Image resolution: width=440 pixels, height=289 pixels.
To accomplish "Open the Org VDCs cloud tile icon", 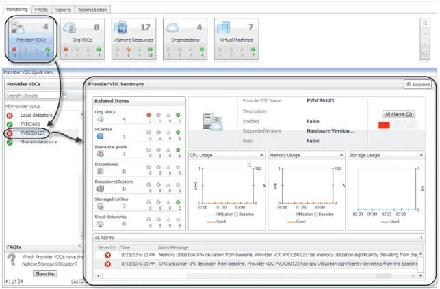I will pos(69,27).
